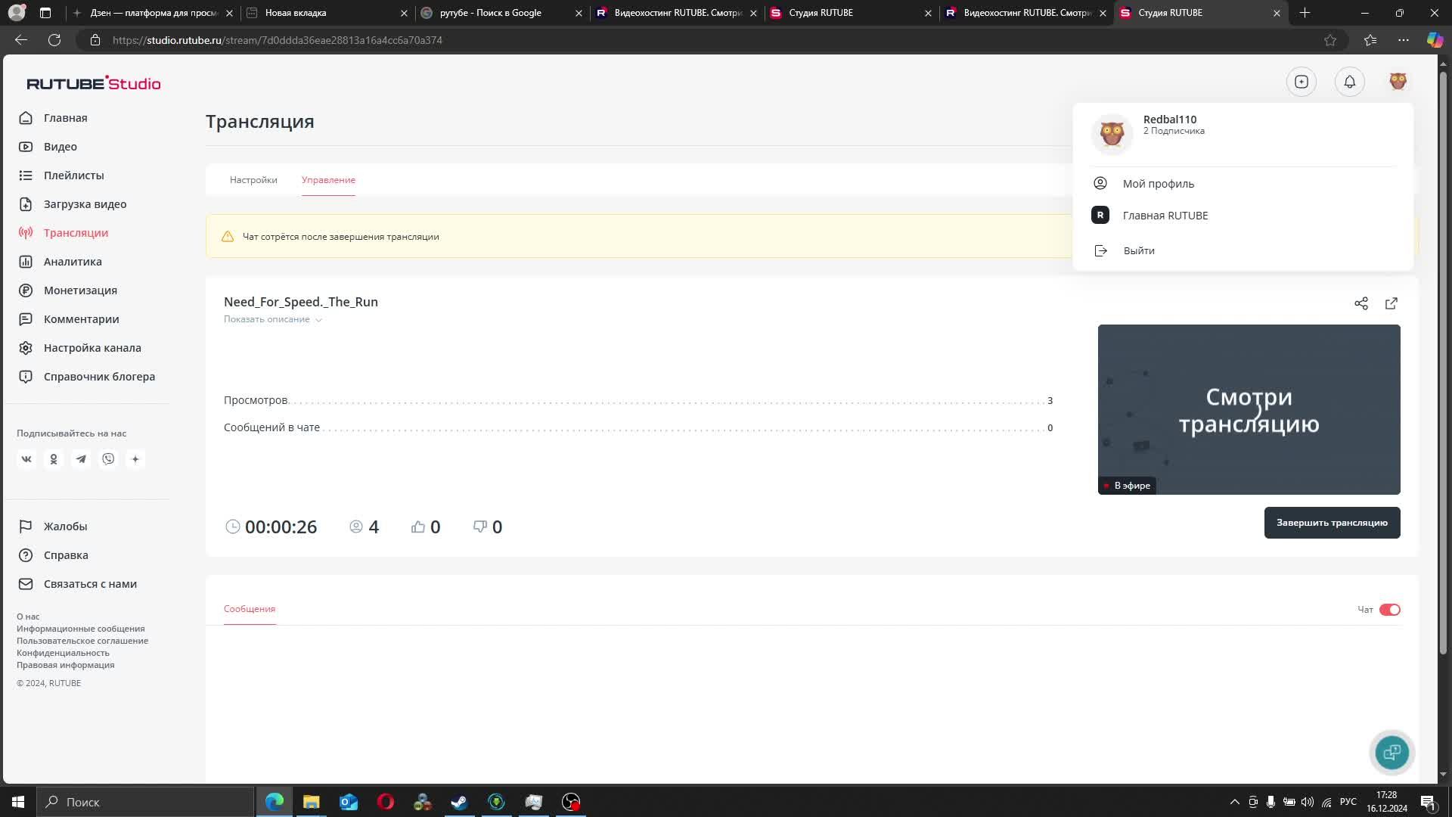This screenshot has width=1452, height=817.
Task: Switch to the Настройки tab
Action: (x=253, y=180)
